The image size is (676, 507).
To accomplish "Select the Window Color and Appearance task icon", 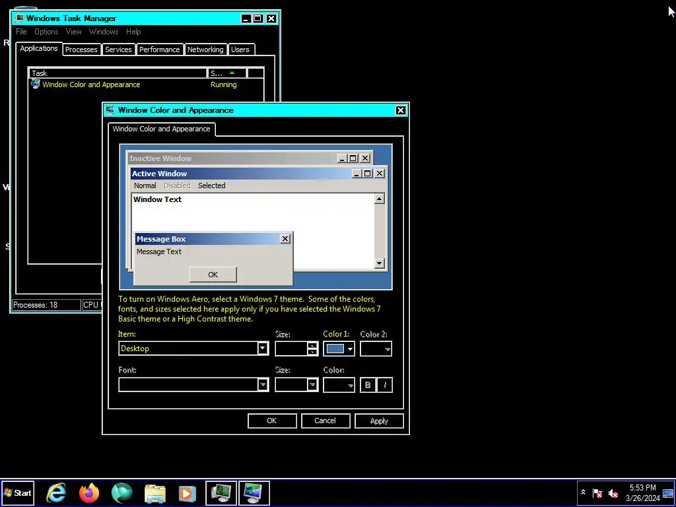I will click(x=36, y=84).
